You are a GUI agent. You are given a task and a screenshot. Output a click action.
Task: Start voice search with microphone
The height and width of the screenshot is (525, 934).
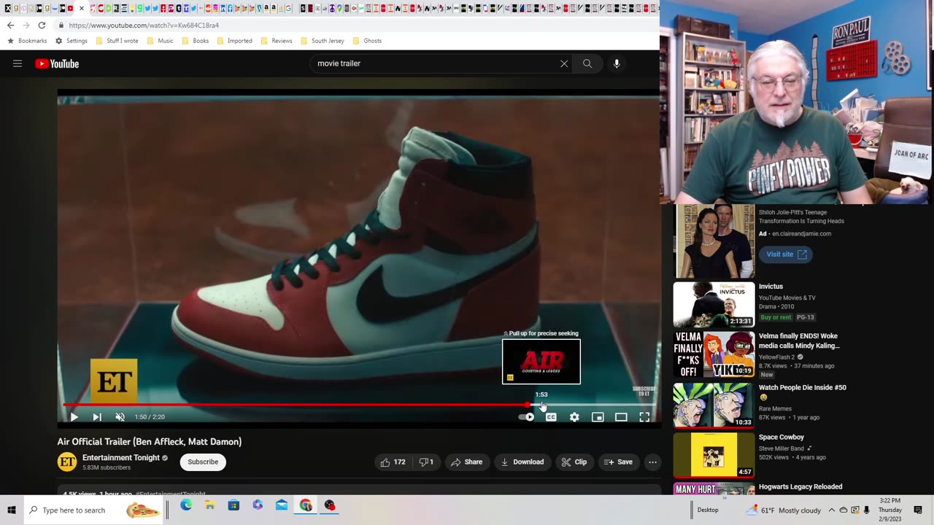point(617,63)
